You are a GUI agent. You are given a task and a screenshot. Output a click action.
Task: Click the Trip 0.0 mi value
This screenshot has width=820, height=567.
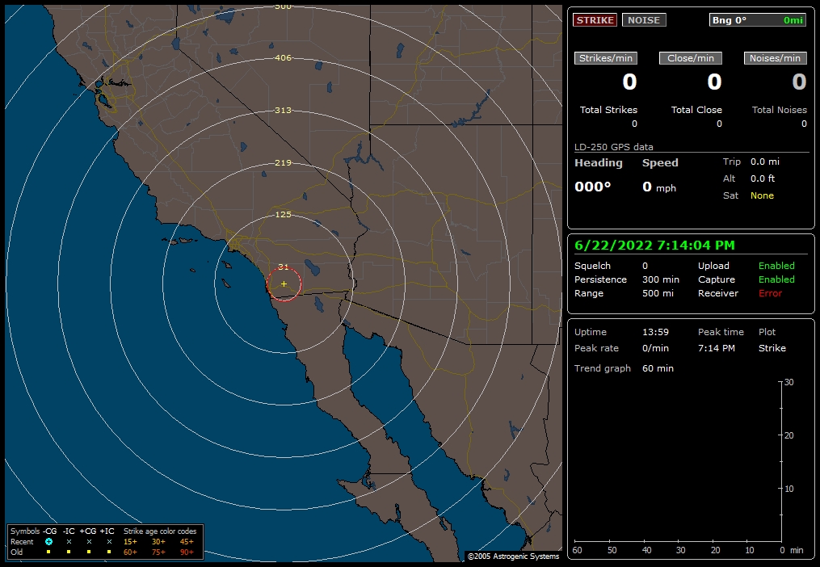tap(765, 162)
